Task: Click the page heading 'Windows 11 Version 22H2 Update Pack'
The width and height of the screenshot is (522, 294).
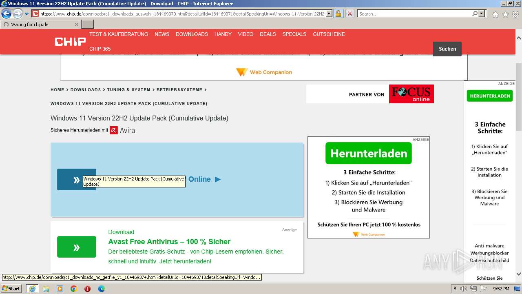Action: coord(139,118)
